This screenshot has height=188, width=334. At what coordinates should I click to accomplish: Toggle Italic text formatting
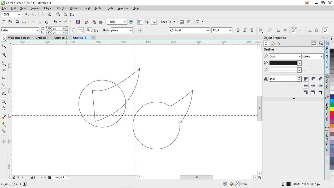pyautogui.click(x=245, y=30)
